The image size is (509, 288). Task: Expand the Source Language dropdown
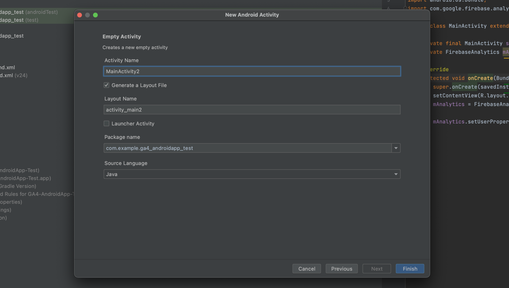(x=396, y=174)
